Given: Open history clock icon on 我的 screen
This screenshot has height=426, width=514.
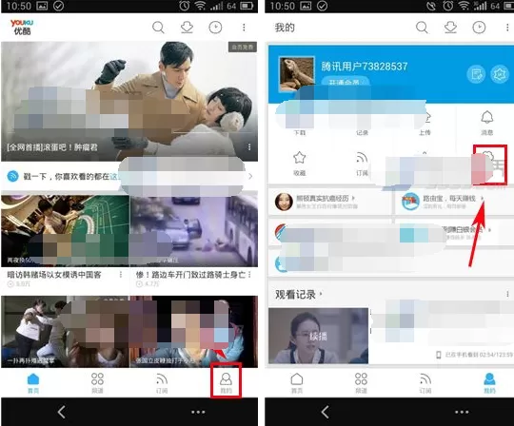Looking at the screenshot, I should 479,28.
